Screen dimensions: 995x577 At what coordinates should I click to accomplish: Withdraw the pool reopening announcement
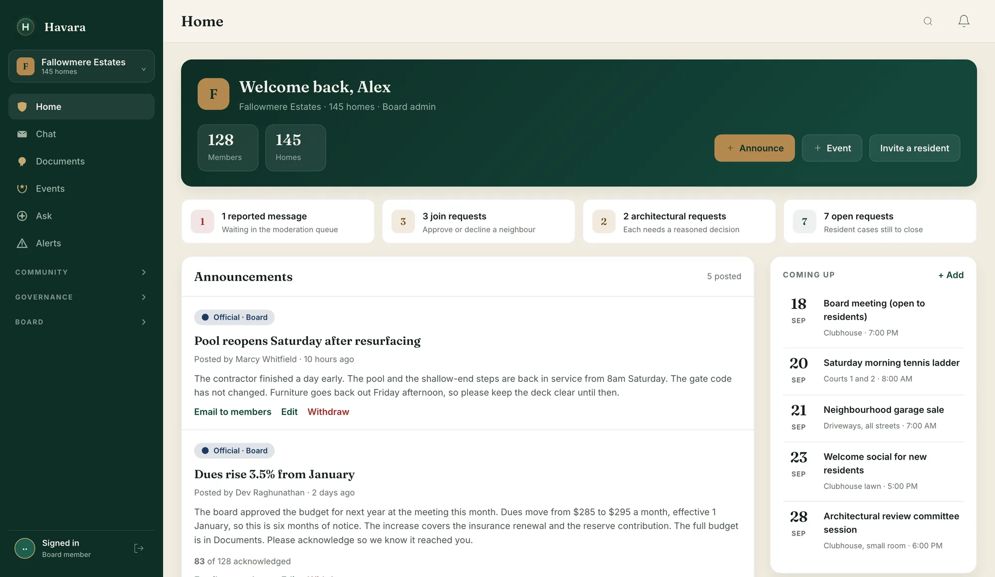(328, 412)
